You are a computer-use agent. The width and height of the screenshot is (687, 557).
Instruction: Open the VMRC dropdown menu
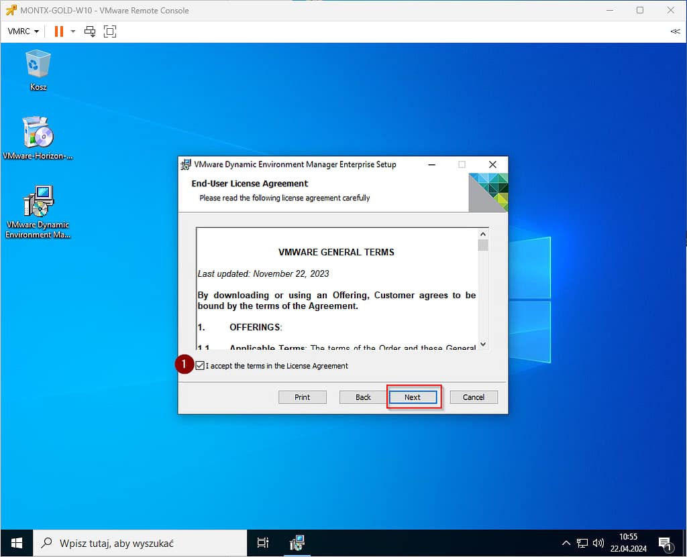[23, 32]
